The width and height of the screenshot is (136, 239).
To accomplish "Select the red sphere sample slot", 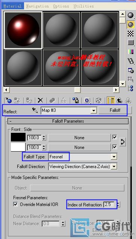I will pos(23,30).
